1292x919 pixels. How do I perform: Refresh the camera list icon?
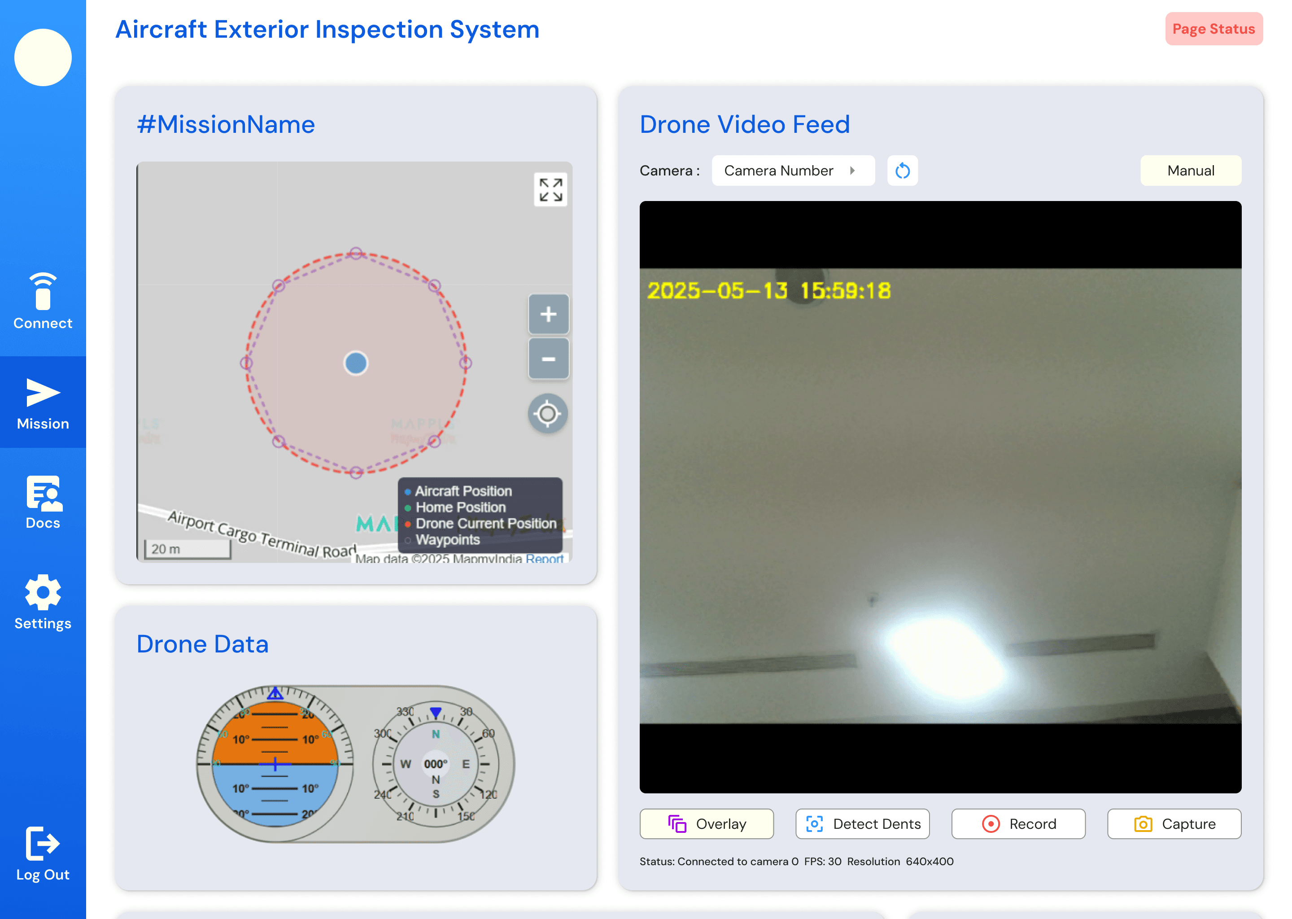tap(902, 171)
